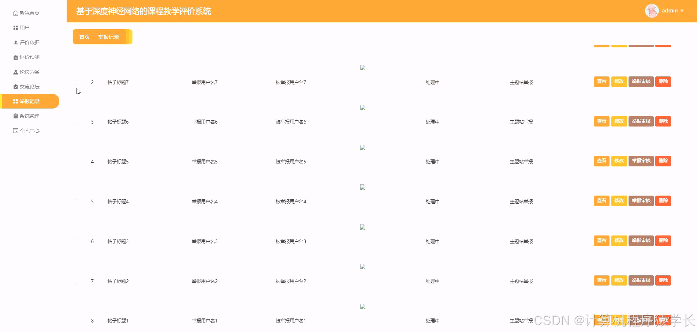The height and width of the screenshot is (332, 697).
Task: Click the admin avatar picture
Action: coord(651,11)
